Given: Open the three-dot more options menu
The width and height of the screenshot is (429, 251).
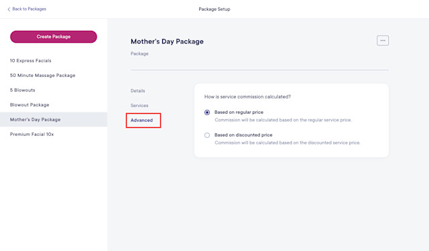Looking at the screenshot, I should pyautogui.click(x=383, y=40).
